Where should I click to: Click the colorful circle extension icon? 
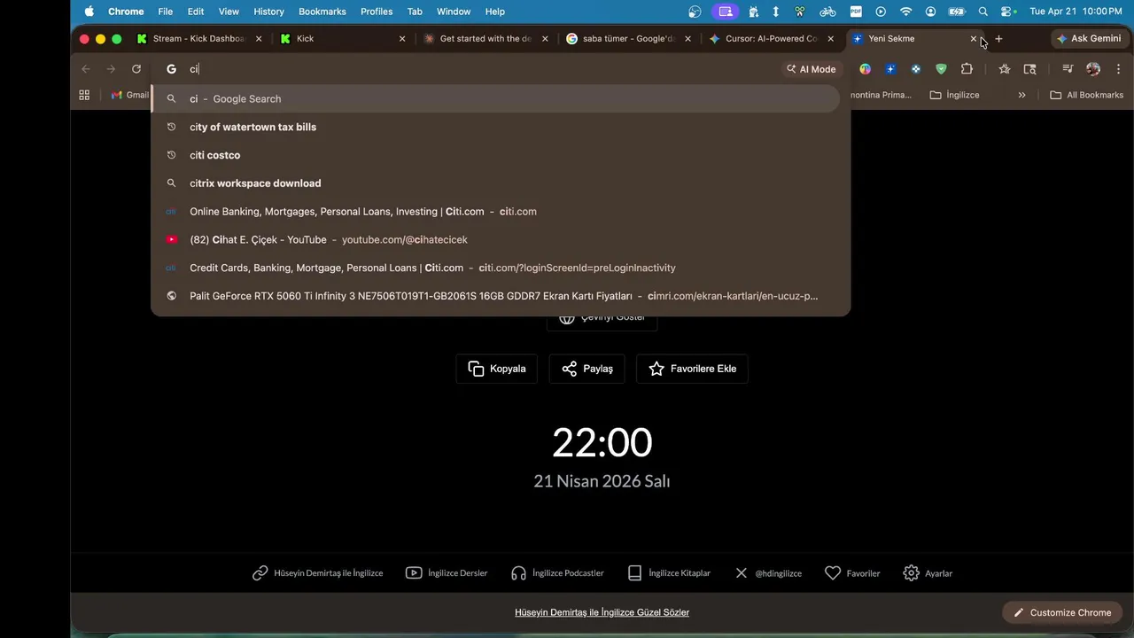click(865, 69)
